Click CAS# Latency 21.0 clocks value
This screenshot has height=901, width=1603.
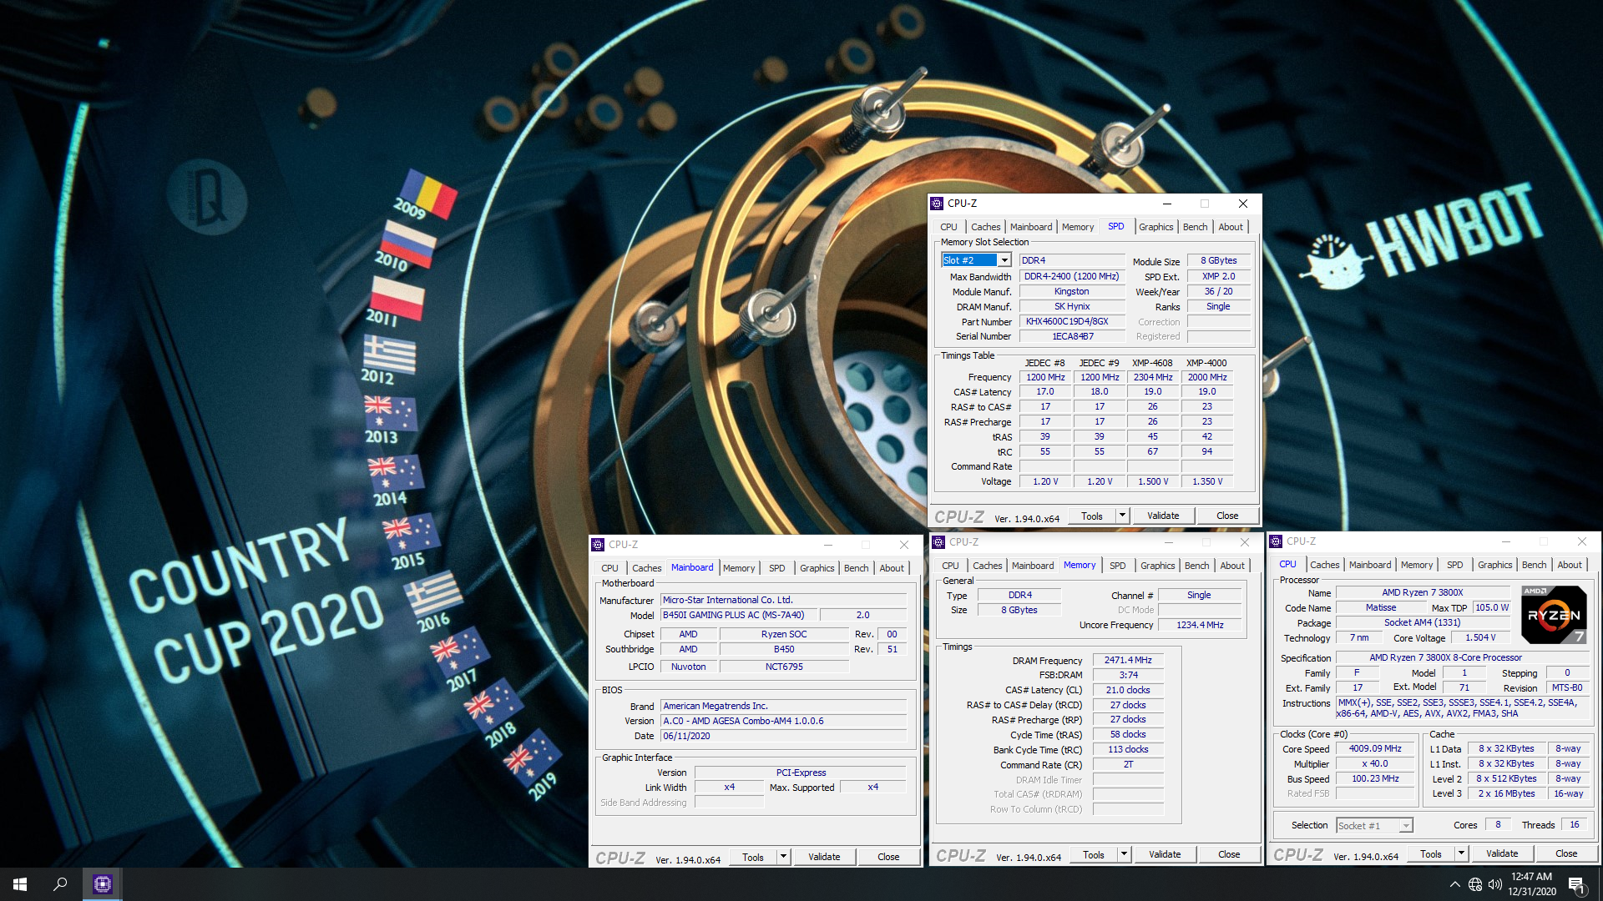point(1128,691)
